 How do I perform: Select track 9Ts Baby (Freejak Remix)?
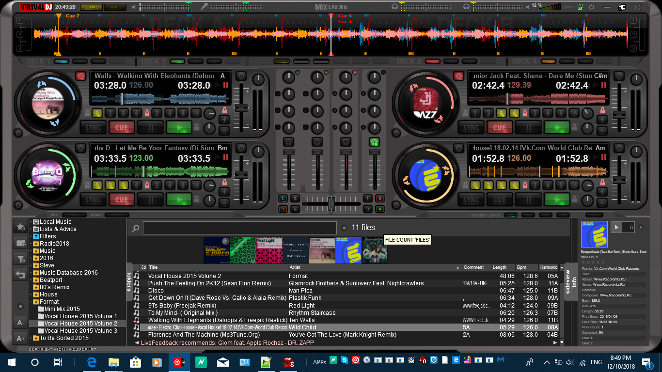point(347,306)
